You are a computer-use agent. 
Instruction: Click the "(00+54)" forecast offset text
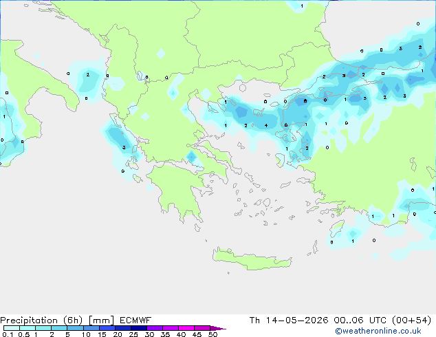click(x=411, y=320)
